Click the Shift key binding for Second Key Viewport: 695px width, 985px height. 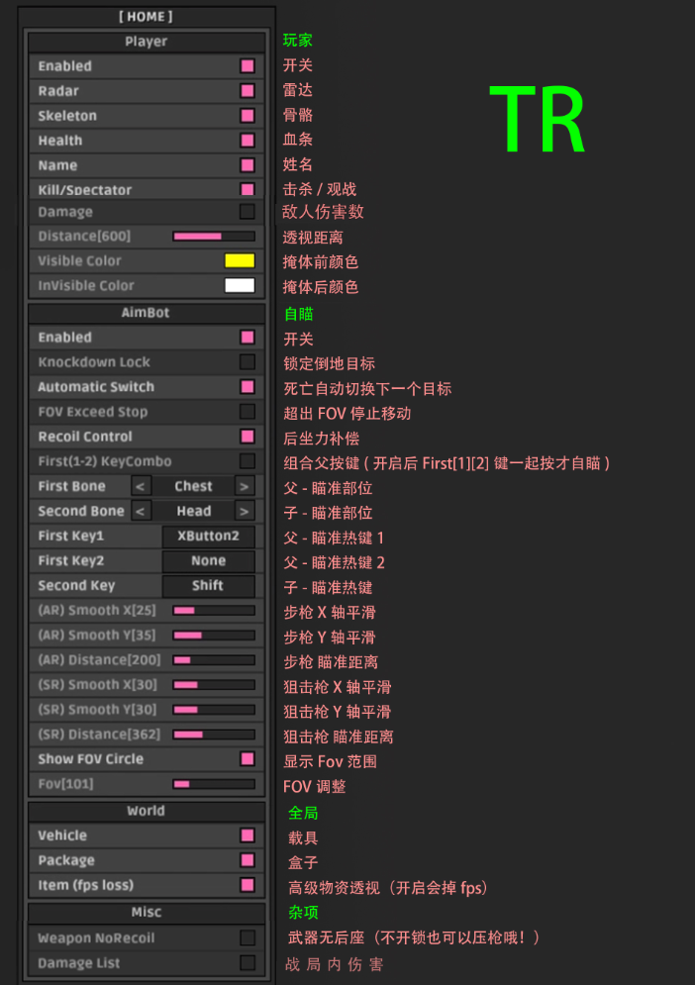click(x=209, y=585)
